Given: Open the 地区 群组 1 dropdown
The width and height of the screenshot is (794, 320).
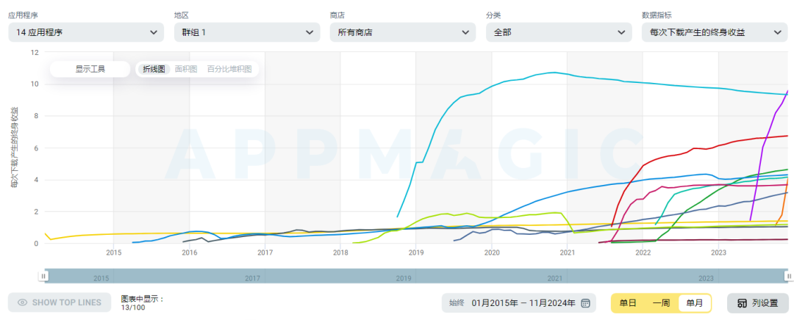Looking at the screenshot, I should coord(247,32).
